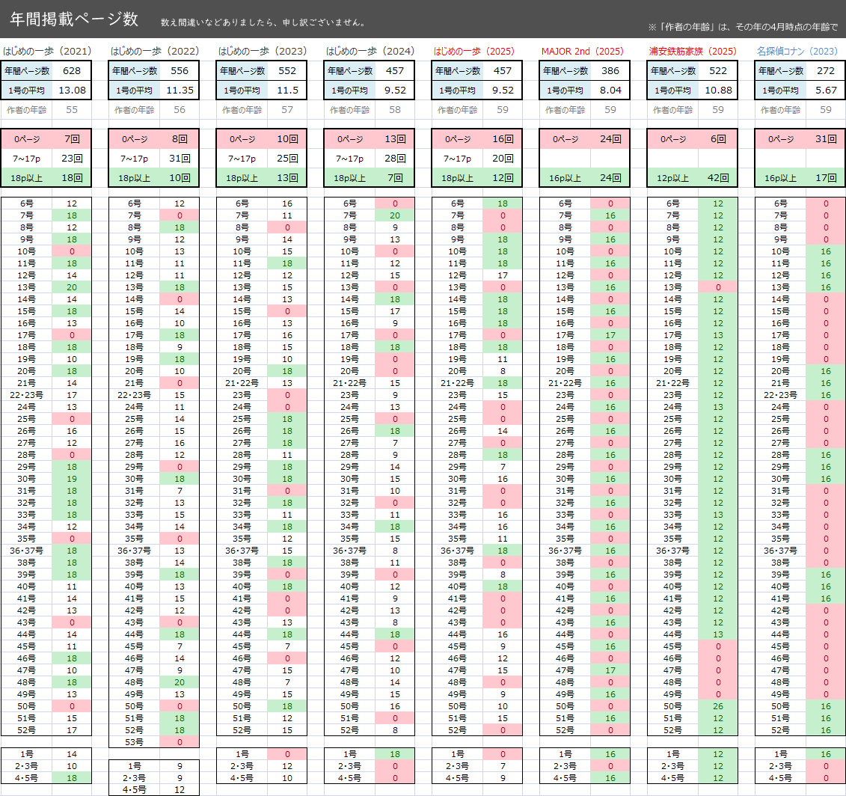Screen dimensions: 846x796
Task: Select the はじめの一歩（2021） column header
Action: pyautogui.click(x=47, y=52)
